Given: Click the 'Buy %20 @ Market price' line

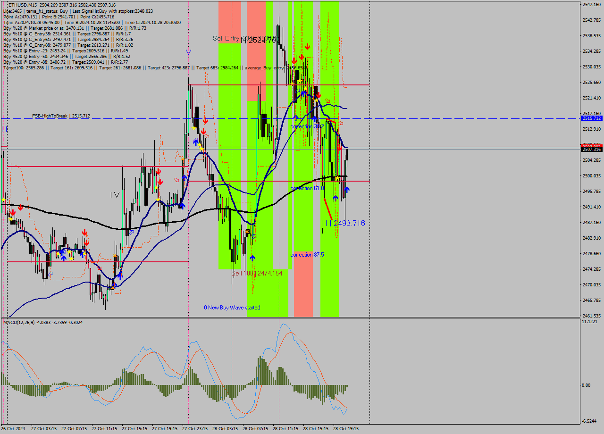Looking at the screenshot, I should (75, 28).
